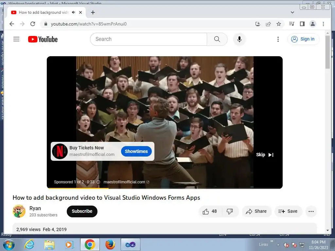Open Firefox from the taskbar
Viewport: 335px width, 251px height.
(x=110, y=244)
